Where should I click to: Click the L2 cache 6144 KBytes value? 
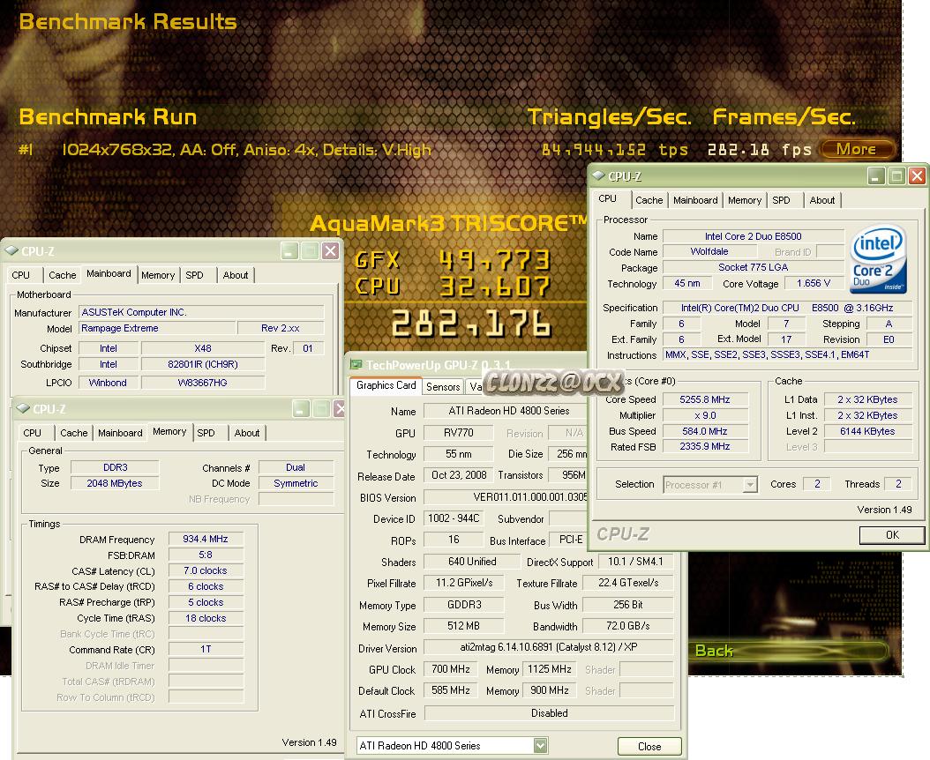tap(867, 431)
